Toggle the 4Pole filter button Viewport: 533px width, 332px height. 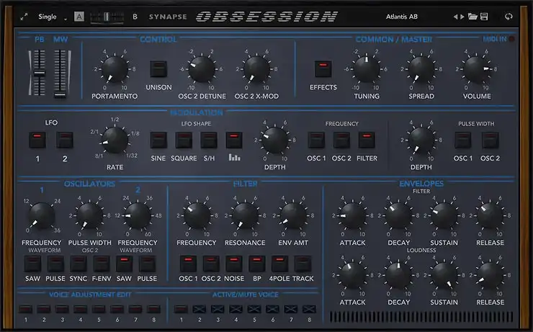(x=279, y=264)
